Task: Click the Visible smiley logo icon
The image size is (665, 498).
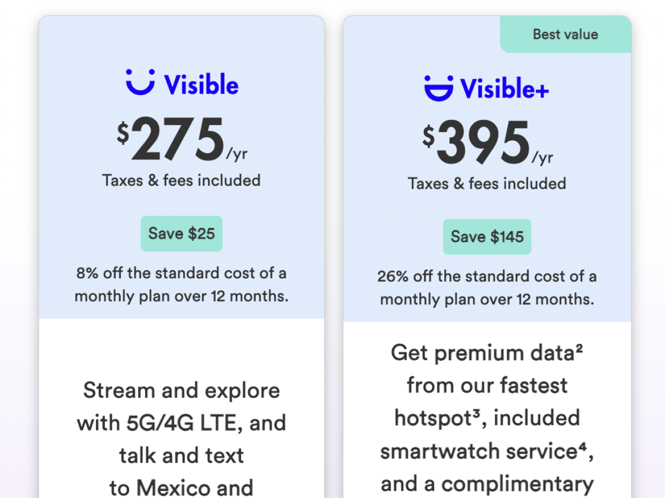Action: 140,82
